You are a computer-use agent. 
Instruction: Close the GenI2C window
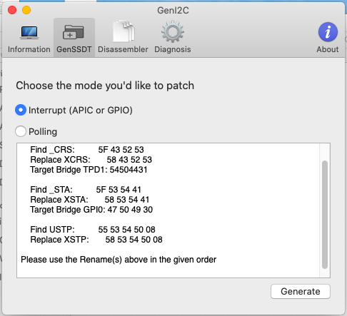pos(12,10)
